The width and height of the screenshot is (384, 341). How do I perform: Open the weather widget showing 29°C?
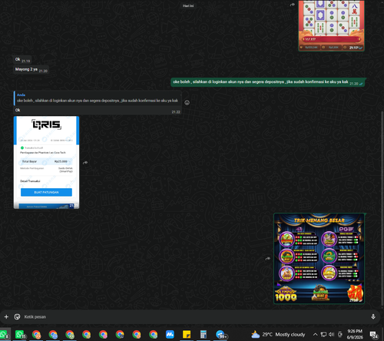click(x=278, y=334)
